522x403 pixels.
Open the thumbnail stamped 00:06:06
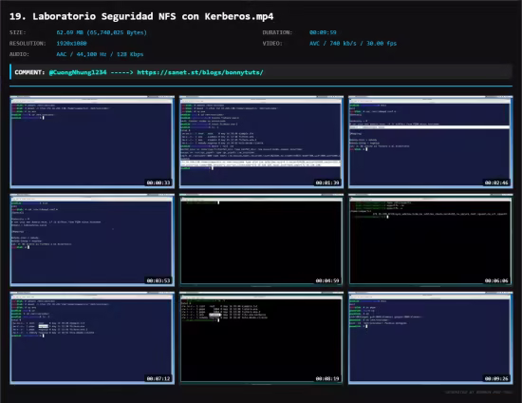(431, 240)
